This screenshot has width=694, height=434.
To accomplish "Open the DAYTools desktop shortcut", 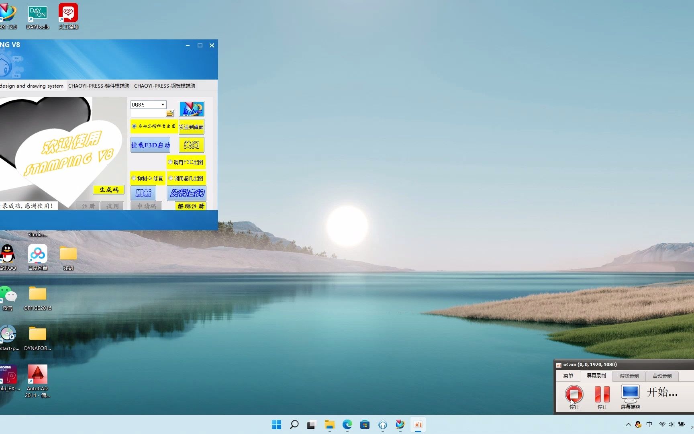I will pos(38,17).
